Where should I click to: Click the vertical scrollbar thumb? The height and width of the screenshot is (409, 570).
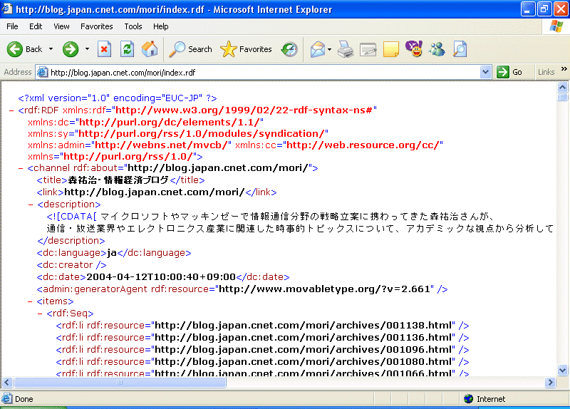tap(562, 97)
